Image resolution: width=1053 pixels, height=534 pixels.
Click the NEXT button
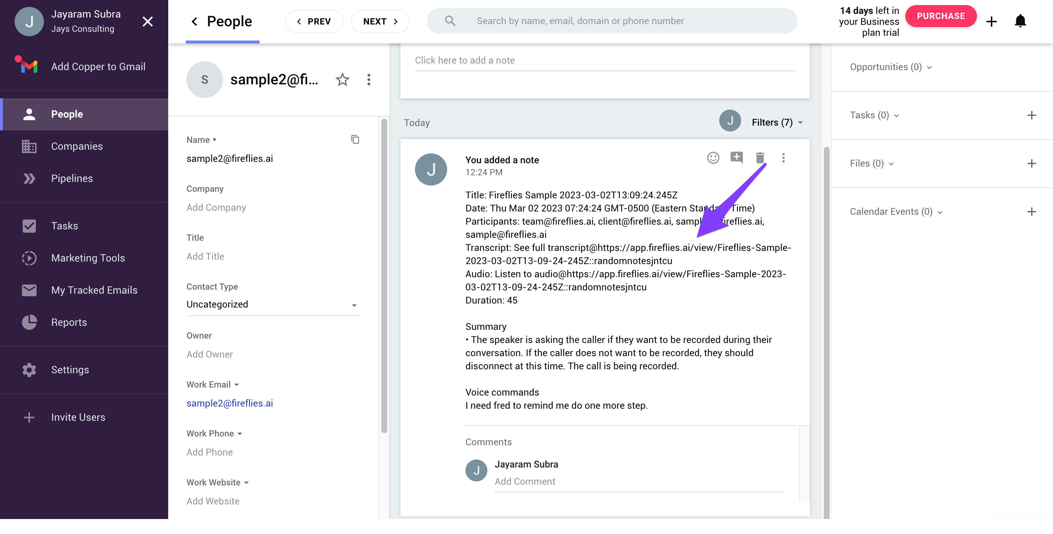click(380, 21)
